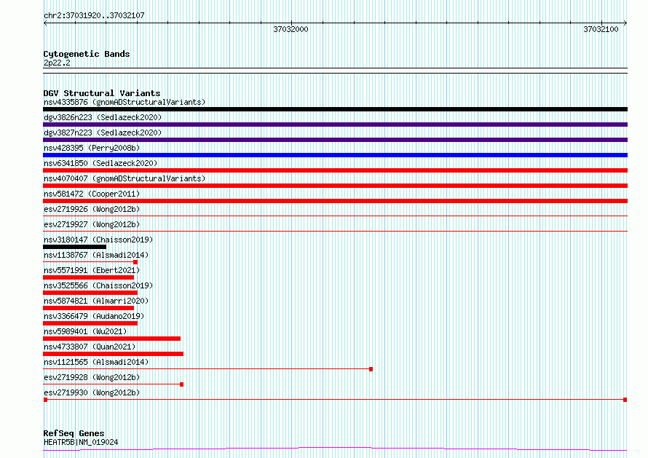Click the red bar under nsv6341850
This screenshot has width=648, height=458.
click(x=335, y=170)
